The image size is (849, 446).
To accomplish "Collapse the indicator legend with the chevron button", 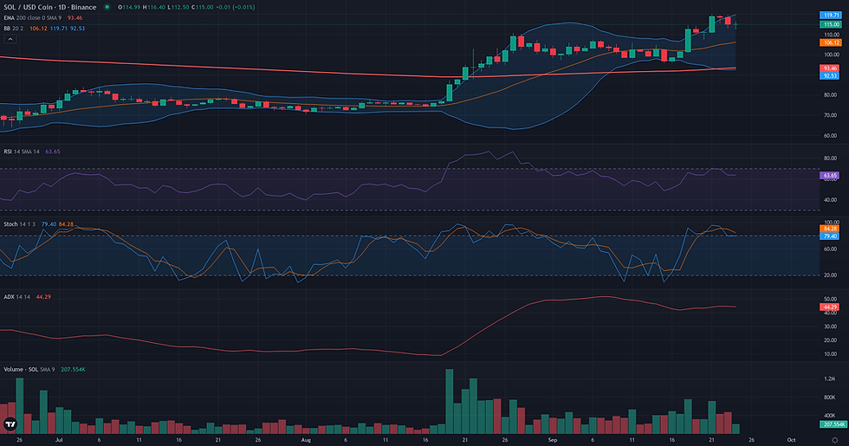I will coord(10,39).
